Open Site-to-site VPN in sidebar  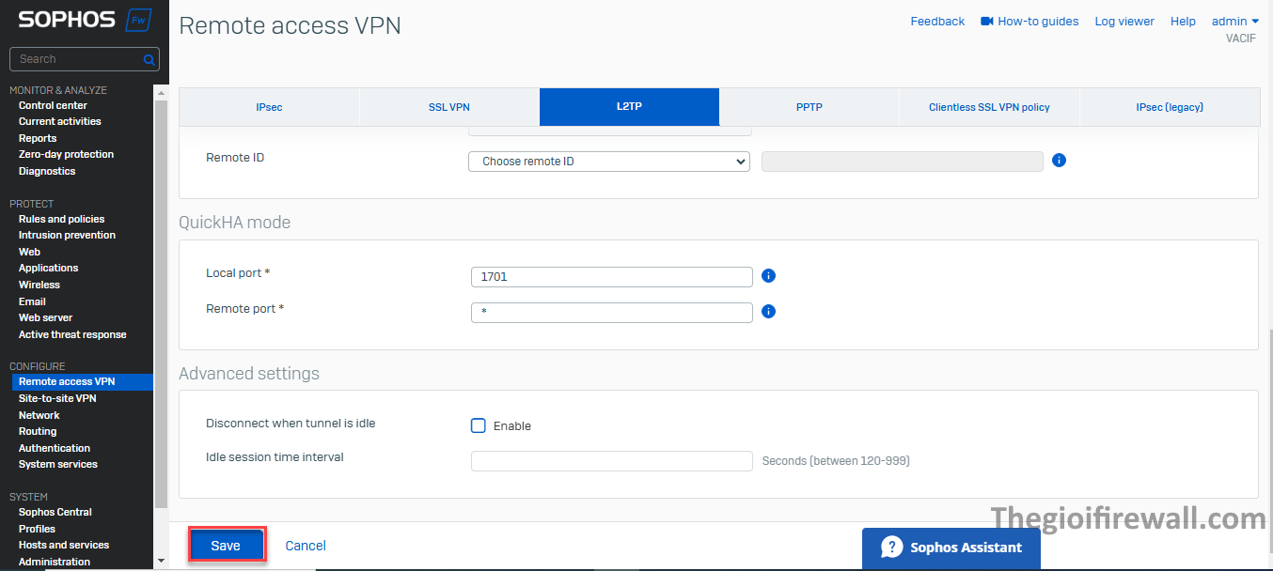click(x=57, y=398)
